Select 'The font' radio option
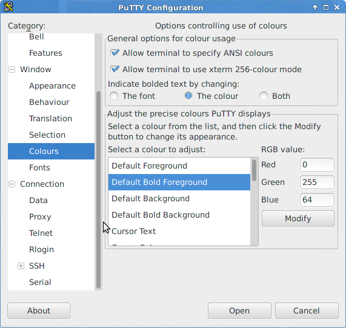346x328 pixels. 114,96
